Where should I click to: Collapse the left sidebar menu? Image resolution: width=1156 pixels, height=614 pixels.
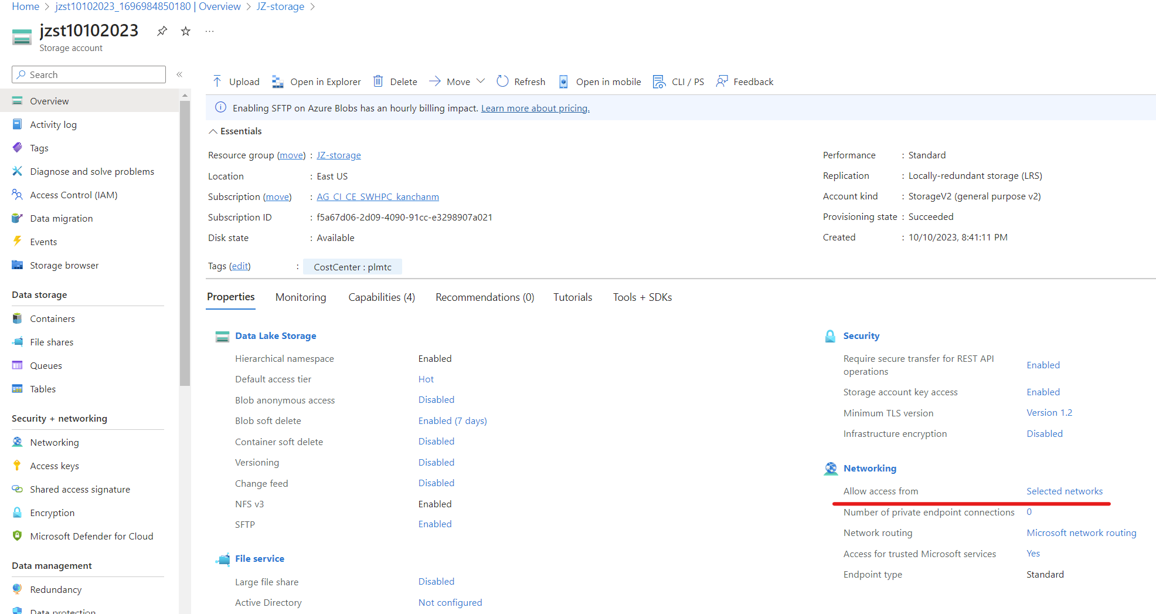(x=179, y=74)
